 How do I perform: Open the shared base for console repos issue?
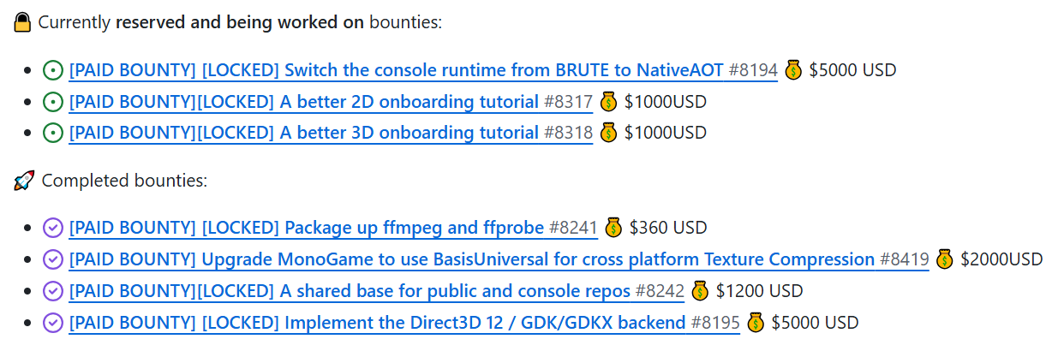click(x=351, y=291)
